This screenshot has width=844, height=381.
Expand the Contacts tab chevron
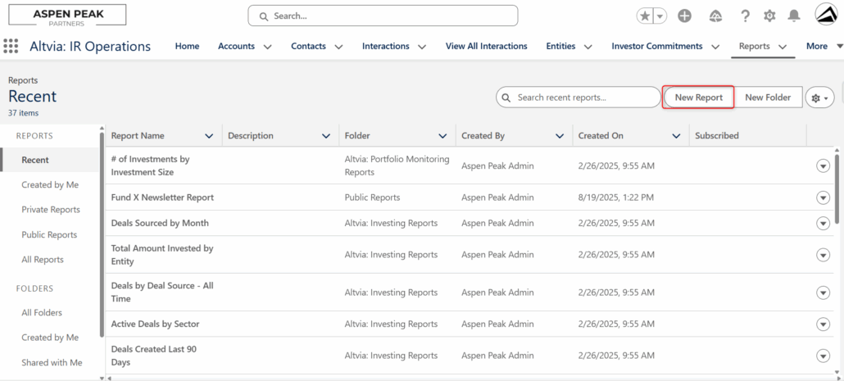(x=338, y=47)
